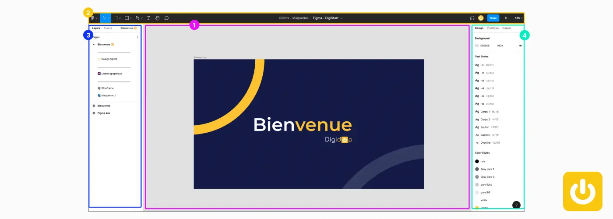613x219 pixels.
Task: Click the frame icon beside Bienvenue layer
Action: click(94, 106)
